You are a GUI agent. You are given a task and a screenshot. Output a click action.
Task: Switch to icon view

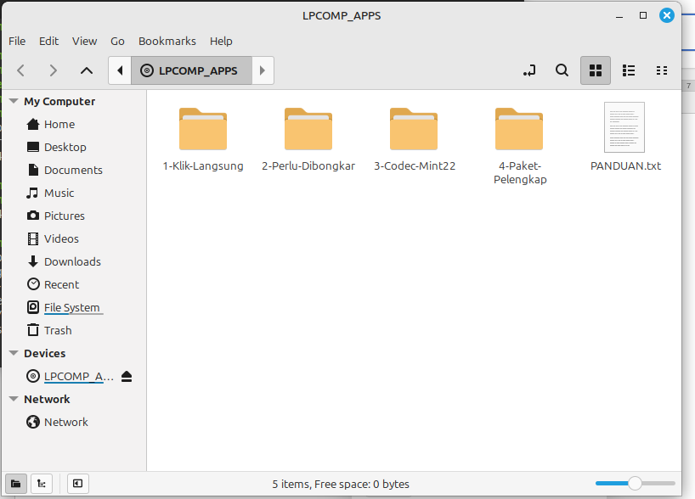(x=596, y=70)
